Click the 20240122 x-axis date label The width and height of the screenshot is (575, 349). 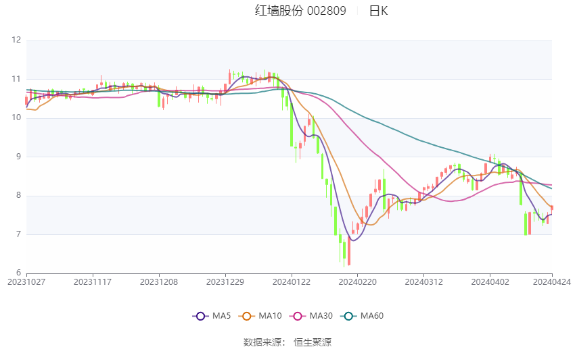click(x=292, y=282)
